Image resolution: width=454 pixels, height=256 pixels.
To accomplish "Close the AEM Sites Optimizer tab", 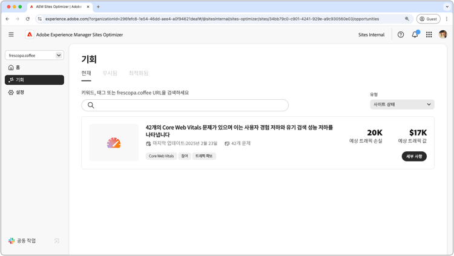I will point(88,7).
